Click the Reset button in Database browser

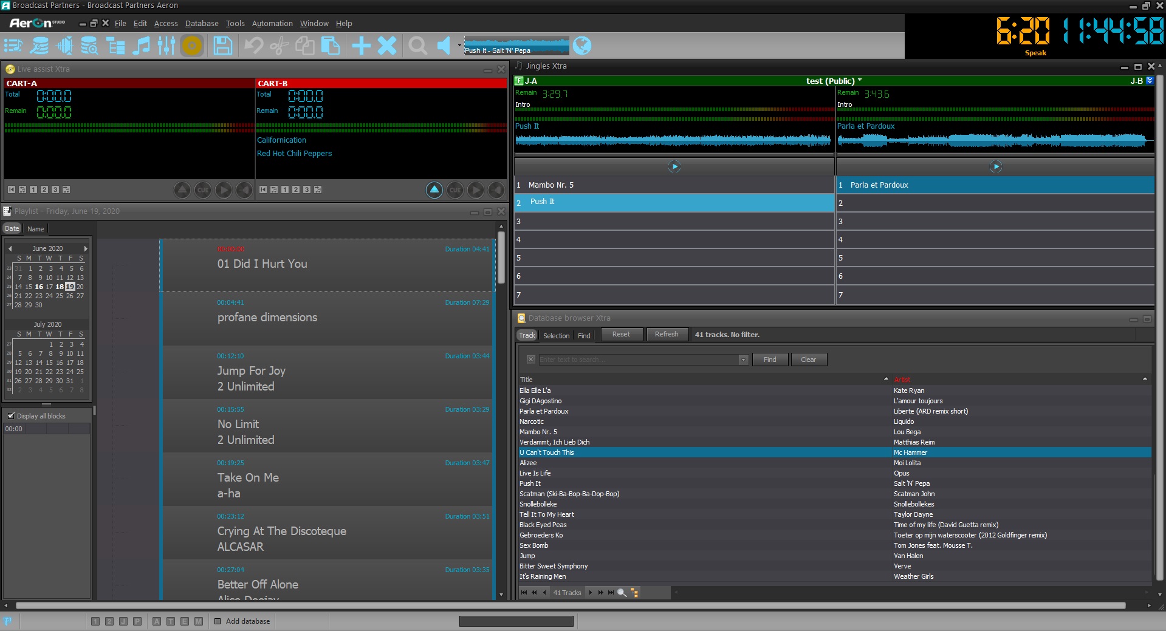coord(621,335)
